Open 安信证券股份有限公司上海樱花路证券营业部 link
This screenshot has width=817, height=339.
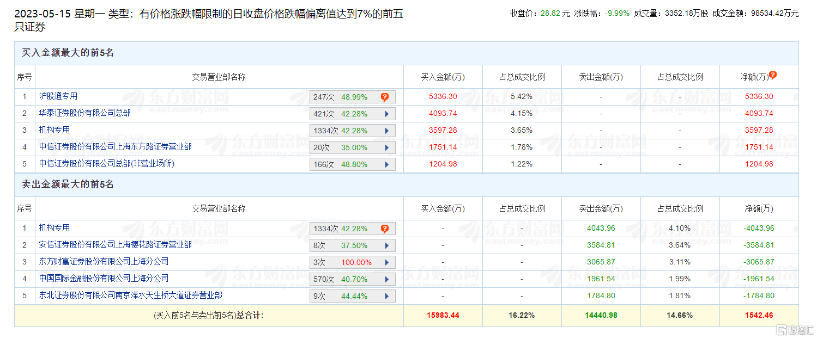coord(116,245)
